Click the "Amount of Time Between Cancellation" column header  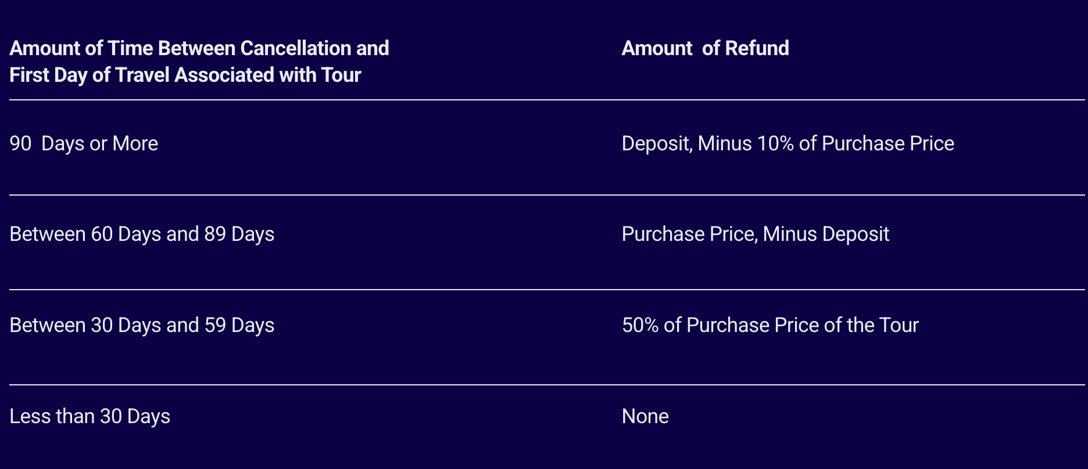tap(199, 48)
